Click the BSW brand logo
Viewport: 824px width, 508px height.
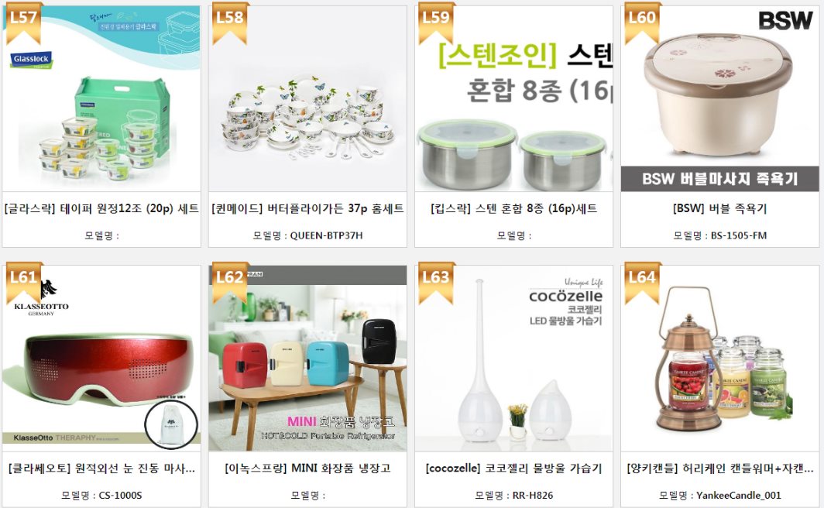(x=785, y=20)
